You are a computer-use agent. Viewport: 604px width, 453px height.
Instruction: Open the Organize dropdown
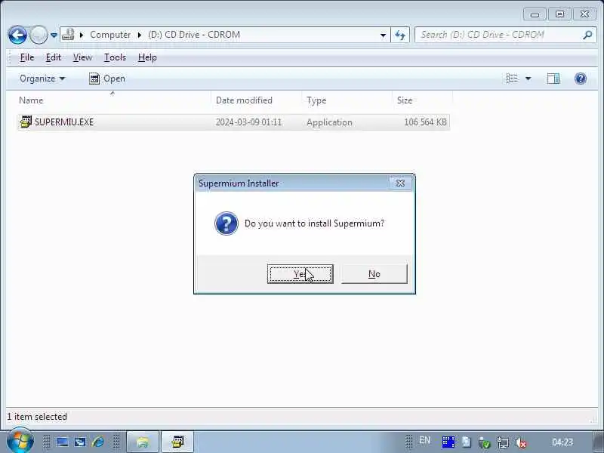pyautogui.click(x=42, y=79)
